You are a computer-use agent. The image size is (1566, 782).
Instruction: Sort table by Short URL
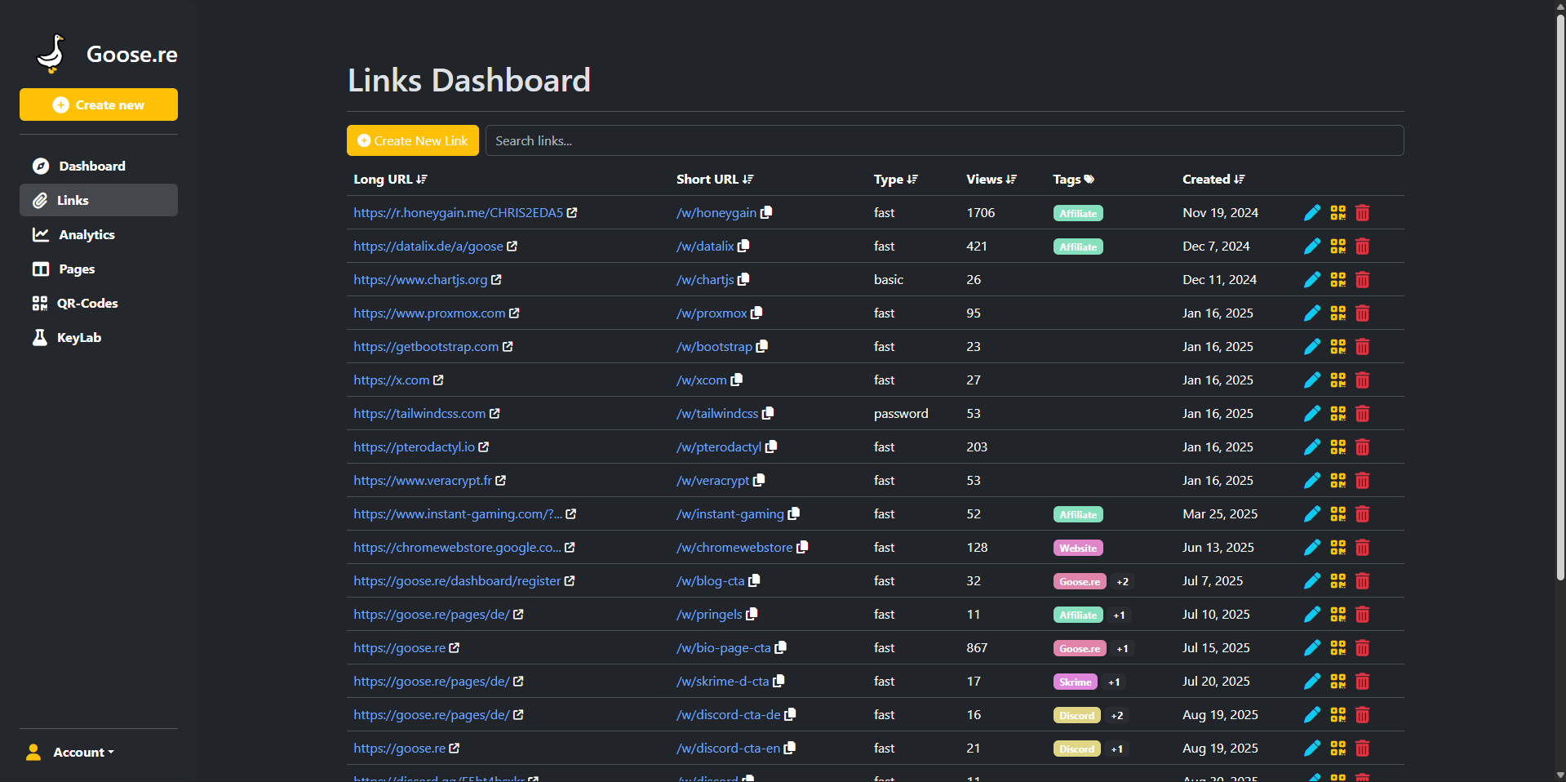[x=715, y=179]
